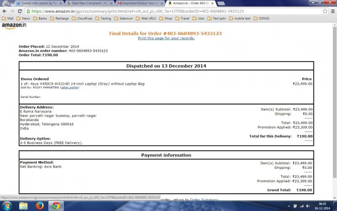The height and width of the screenshot is (211, 337).
Task: Click the page vertical scrollbar
Action: [x=334, y=101]
